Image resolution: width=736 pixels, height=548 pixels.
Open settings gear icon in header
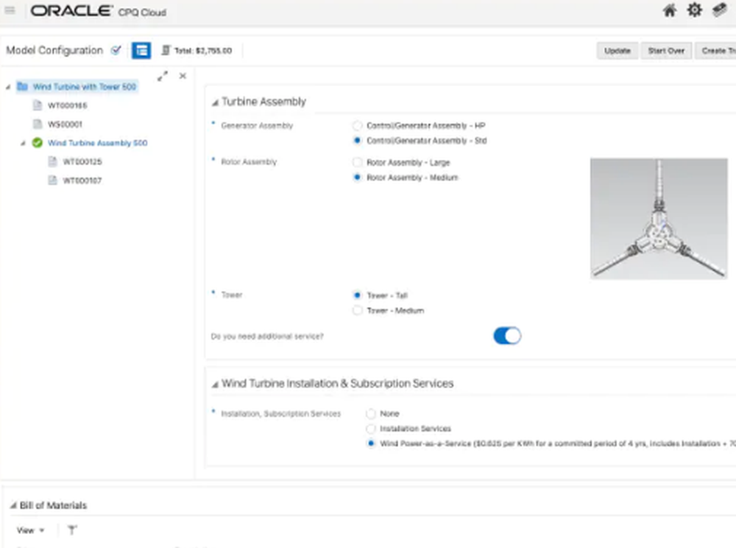694,10
